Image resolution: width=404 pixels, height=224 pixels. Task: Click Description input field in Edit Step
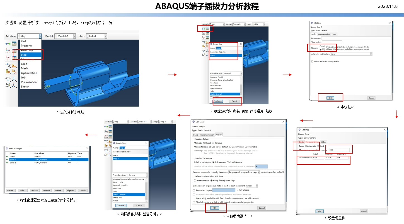356,38
